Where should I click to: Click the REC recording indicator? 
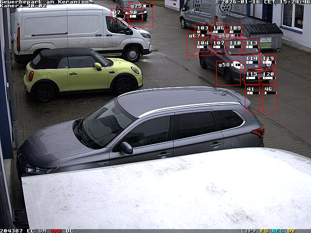click(x=277, y=231)
